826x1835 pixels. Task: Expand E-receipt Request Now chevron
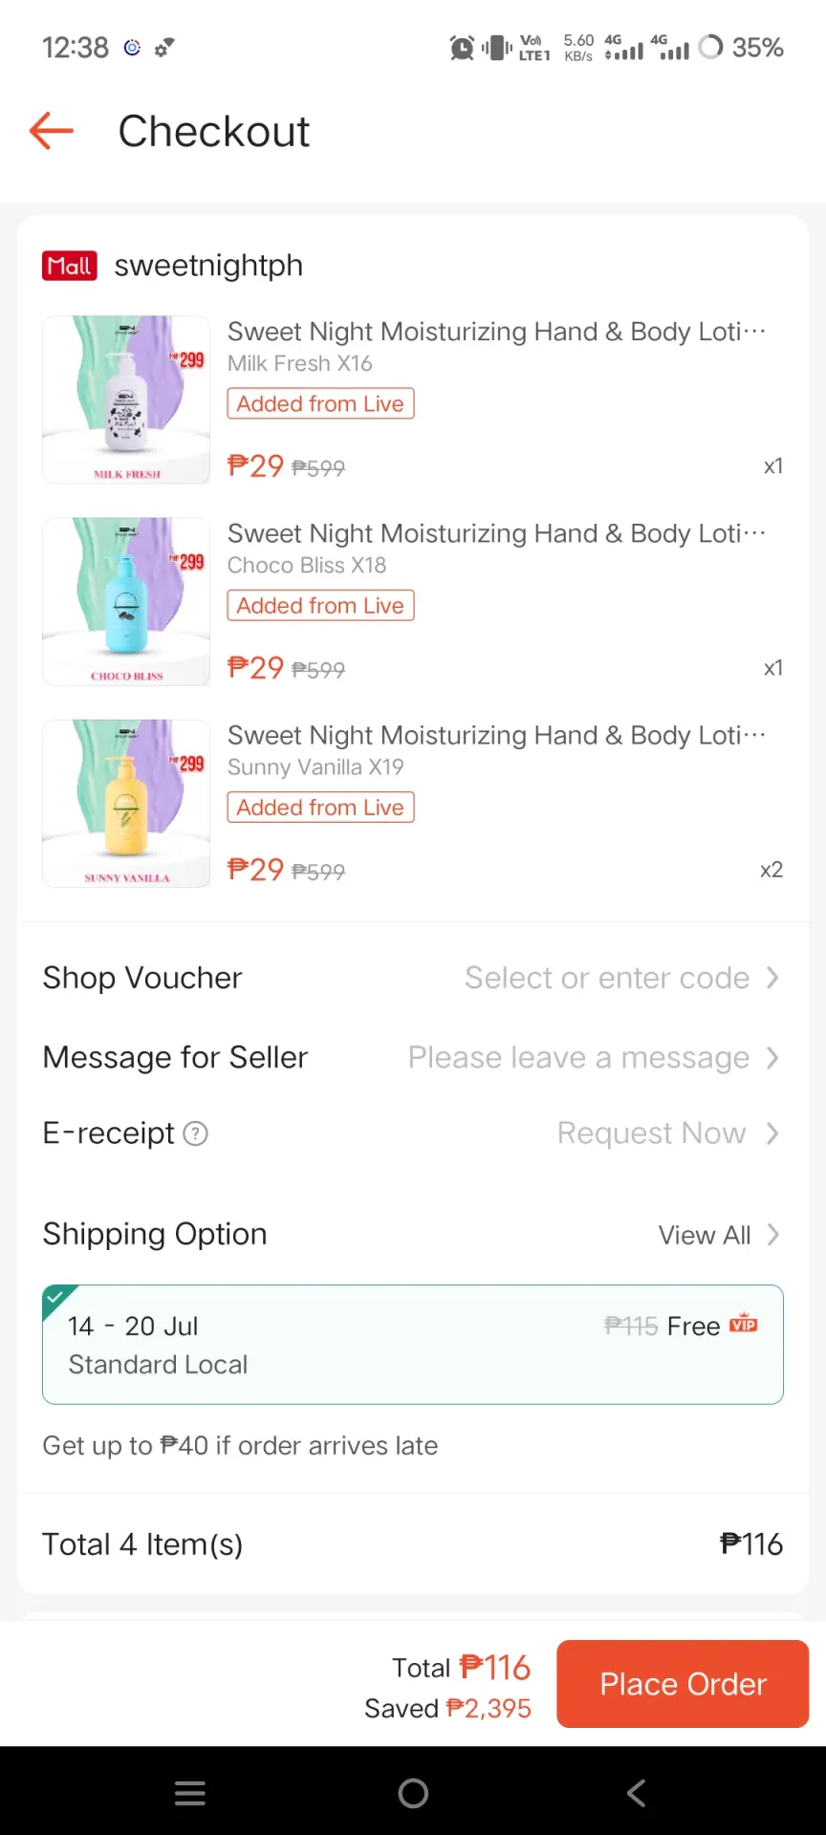coord(772,1133)
